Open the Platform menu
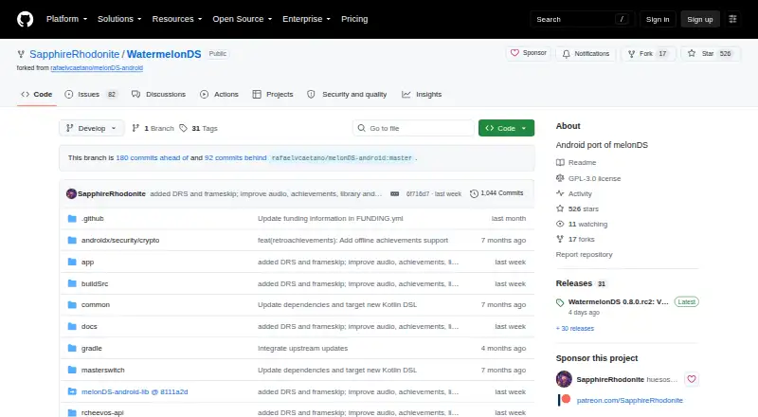Image resolution: width=758 pixels, height=417 pixels. pyautogui.click(x=66, y=19)
